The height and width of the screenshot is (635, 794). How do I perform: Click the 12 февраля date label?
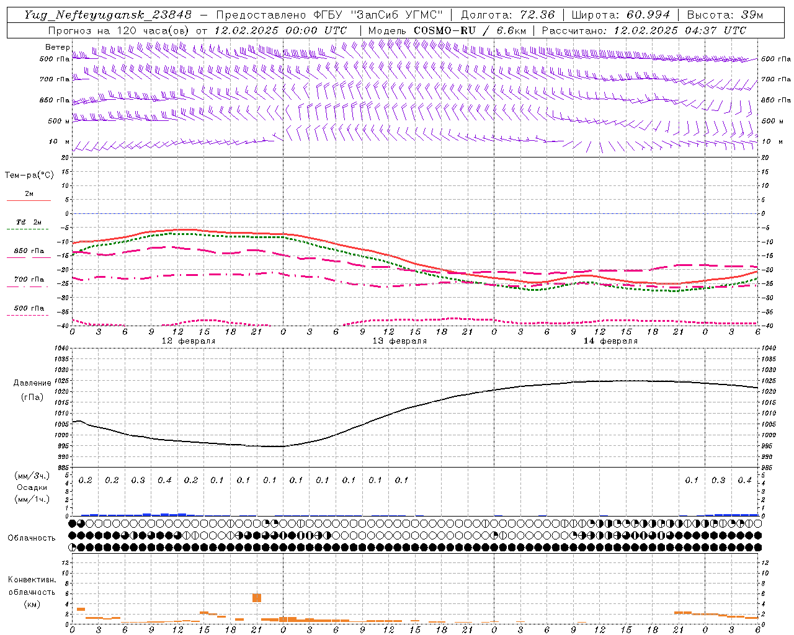click(x=189, y=341)
